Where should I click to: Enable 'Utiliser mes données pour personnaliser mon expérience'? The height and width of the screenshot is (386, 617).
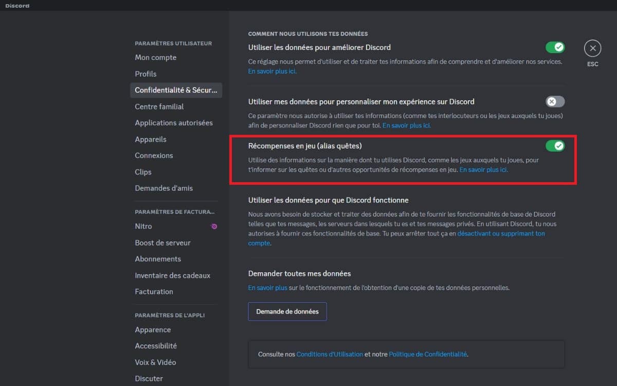(555, 101)
